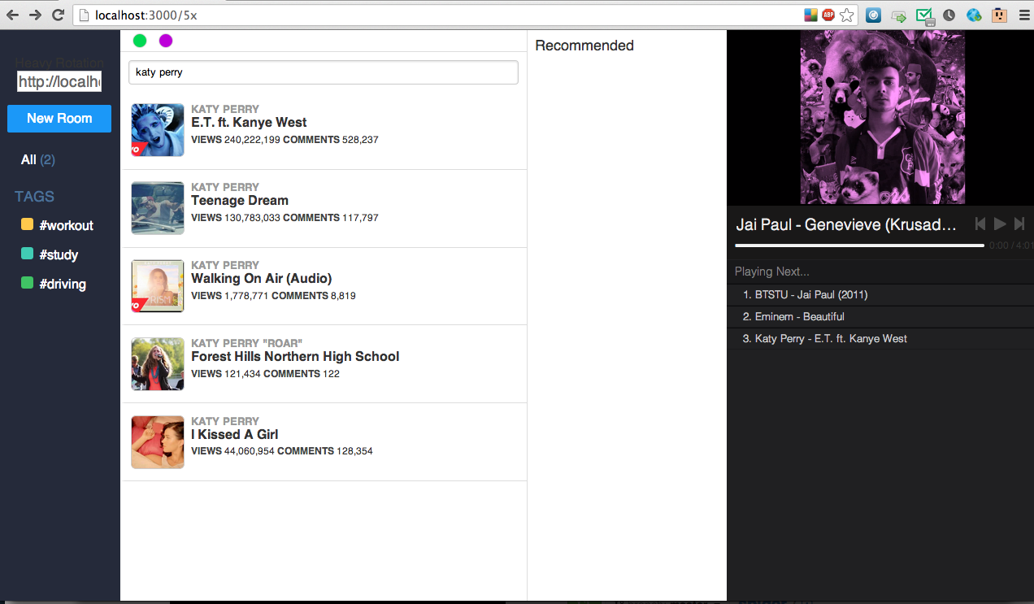Open Chrome hamburger menu

pos(1023,15)
